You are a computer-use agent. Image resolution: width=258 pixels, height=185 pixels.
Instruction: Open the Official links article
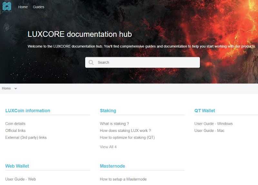click(x=15, y=131)
